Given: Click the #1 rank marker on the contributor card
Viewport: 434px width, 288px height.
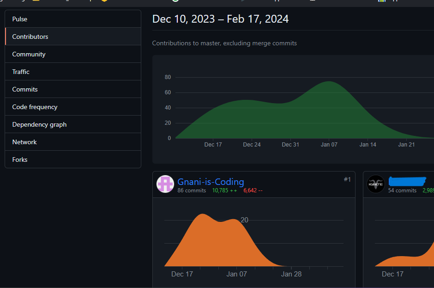Looking at the screenshot, I should pyautogui.click(x=347, y=179).
